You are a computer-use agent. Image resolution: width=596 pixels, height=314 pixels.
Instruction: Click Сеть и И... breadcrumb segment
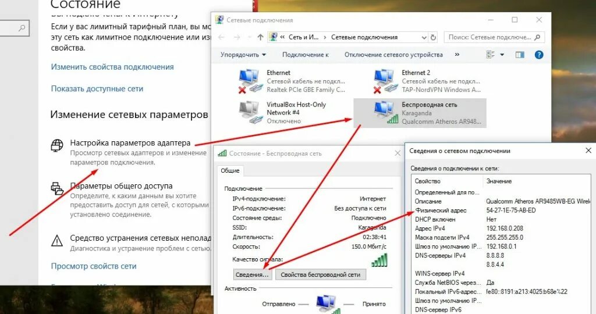pyautogui.click(x=303, y=37)
